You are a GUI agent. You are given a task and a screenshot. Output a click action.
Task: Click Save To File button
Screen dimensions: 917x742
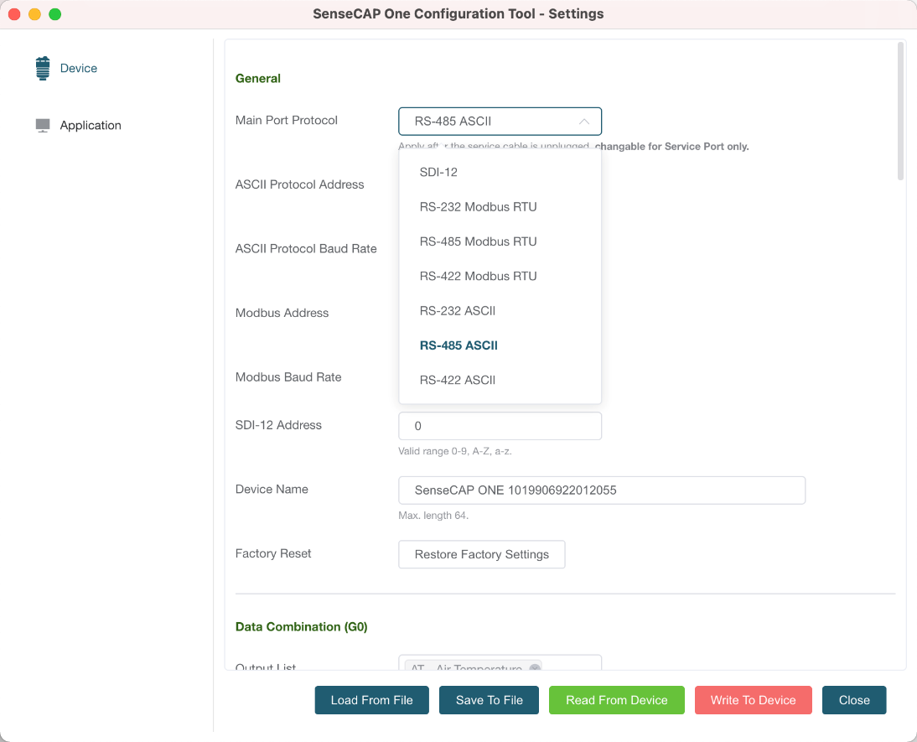click(x=490, y=700)
